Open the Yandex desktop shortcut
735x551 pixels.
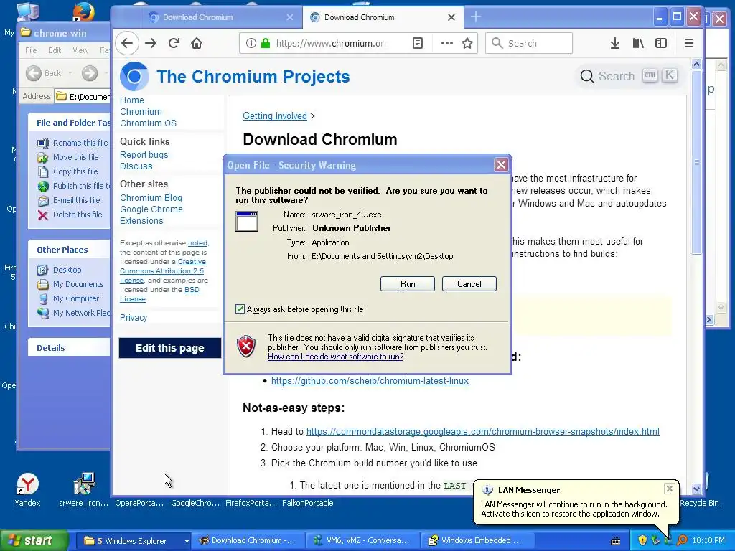point(27,489)
